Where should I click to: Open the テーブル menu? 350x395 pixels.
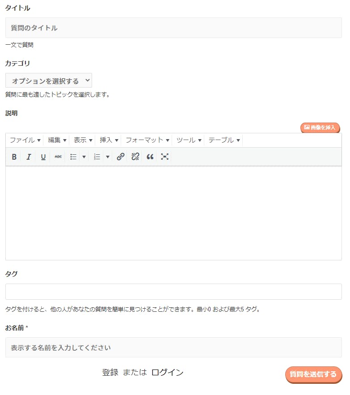(224, 140)
